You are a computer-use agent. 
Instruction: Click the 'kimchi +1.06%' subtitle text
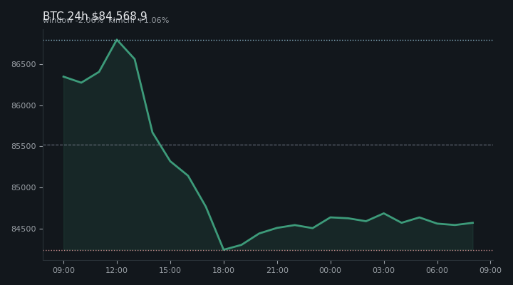click(x=139, y=20)
